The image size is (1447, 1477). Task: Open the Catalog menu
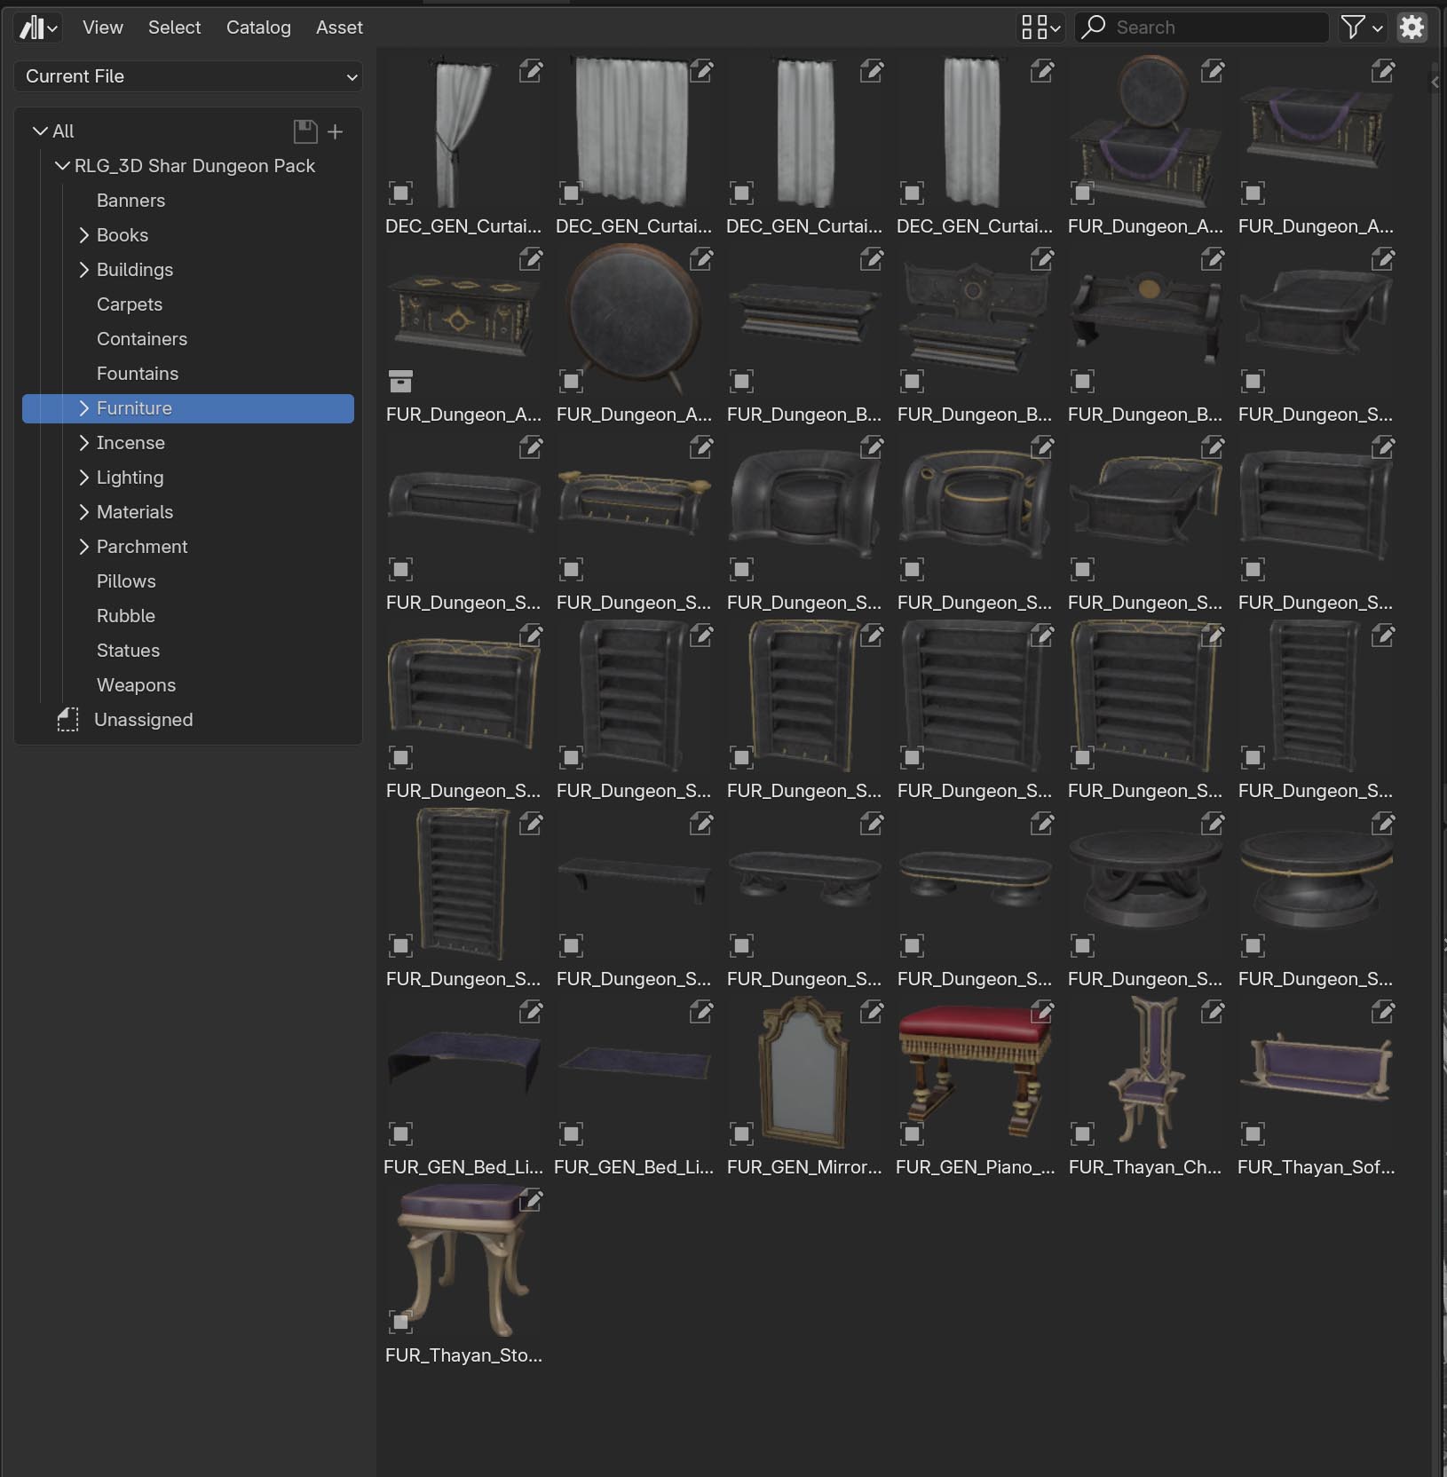point(258,28)
